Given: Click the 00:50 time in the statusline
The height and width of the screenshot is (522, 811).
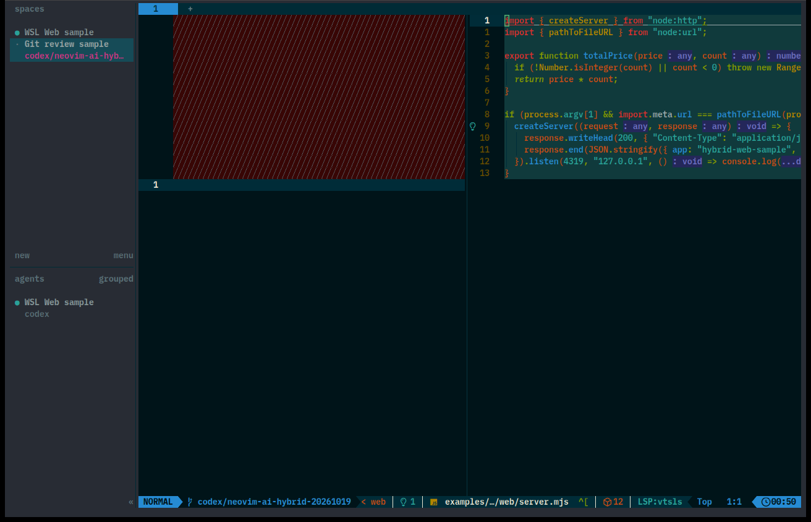Looking at the screenshot, I should (x=784, y=502).
